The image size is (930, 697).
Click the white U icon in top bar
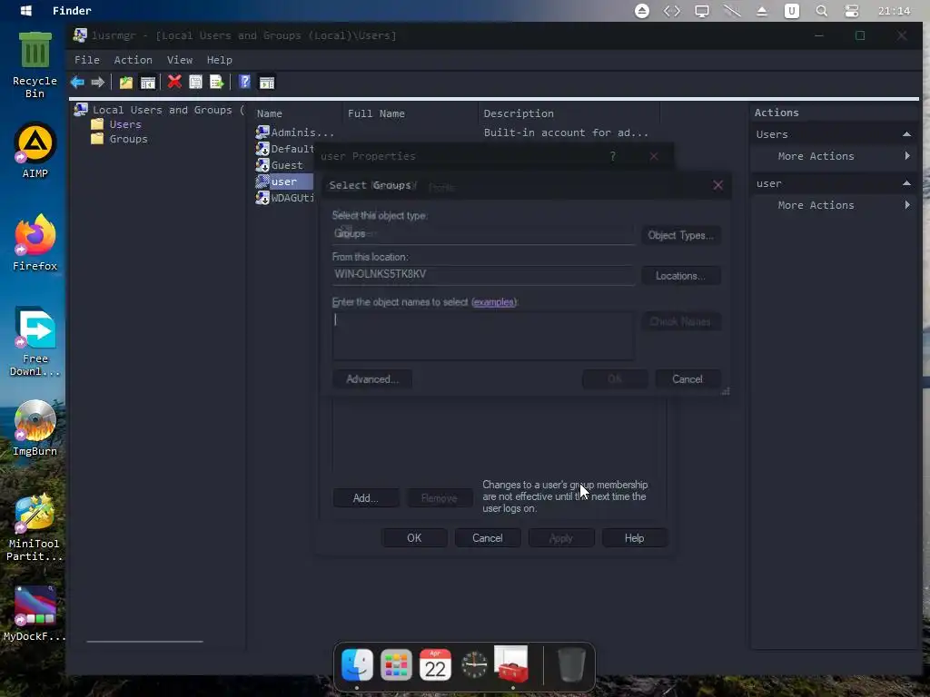point(791,11)
